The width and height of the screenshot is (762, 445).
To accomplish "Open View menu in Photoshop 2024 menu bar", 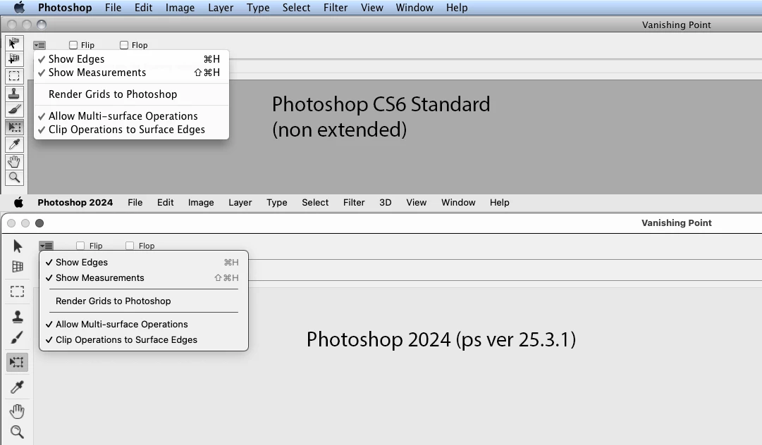I will 417,202.
